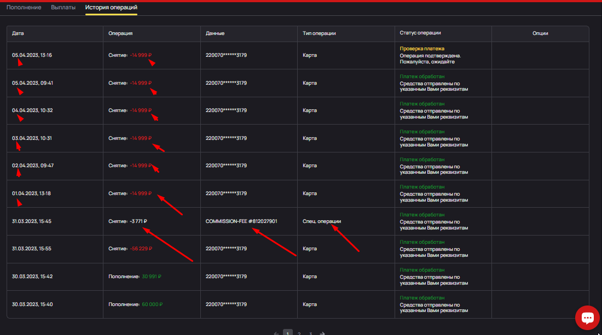This screenshot has height=335, width=602.
Task: Open the live chat support bubble
Action: (587, 318)
